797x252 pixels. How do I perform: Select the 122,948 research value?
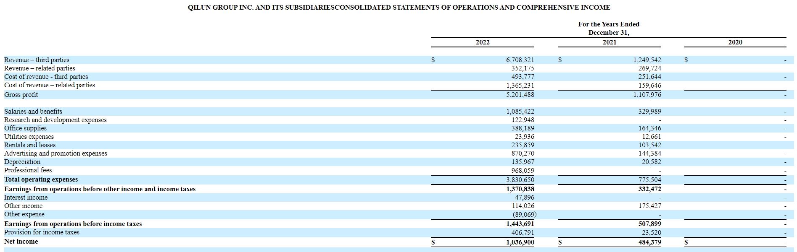coord(523,120)
